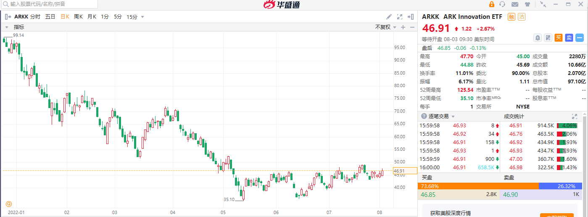Collapse the 指标 indicator triangle

tap(7, 27)
